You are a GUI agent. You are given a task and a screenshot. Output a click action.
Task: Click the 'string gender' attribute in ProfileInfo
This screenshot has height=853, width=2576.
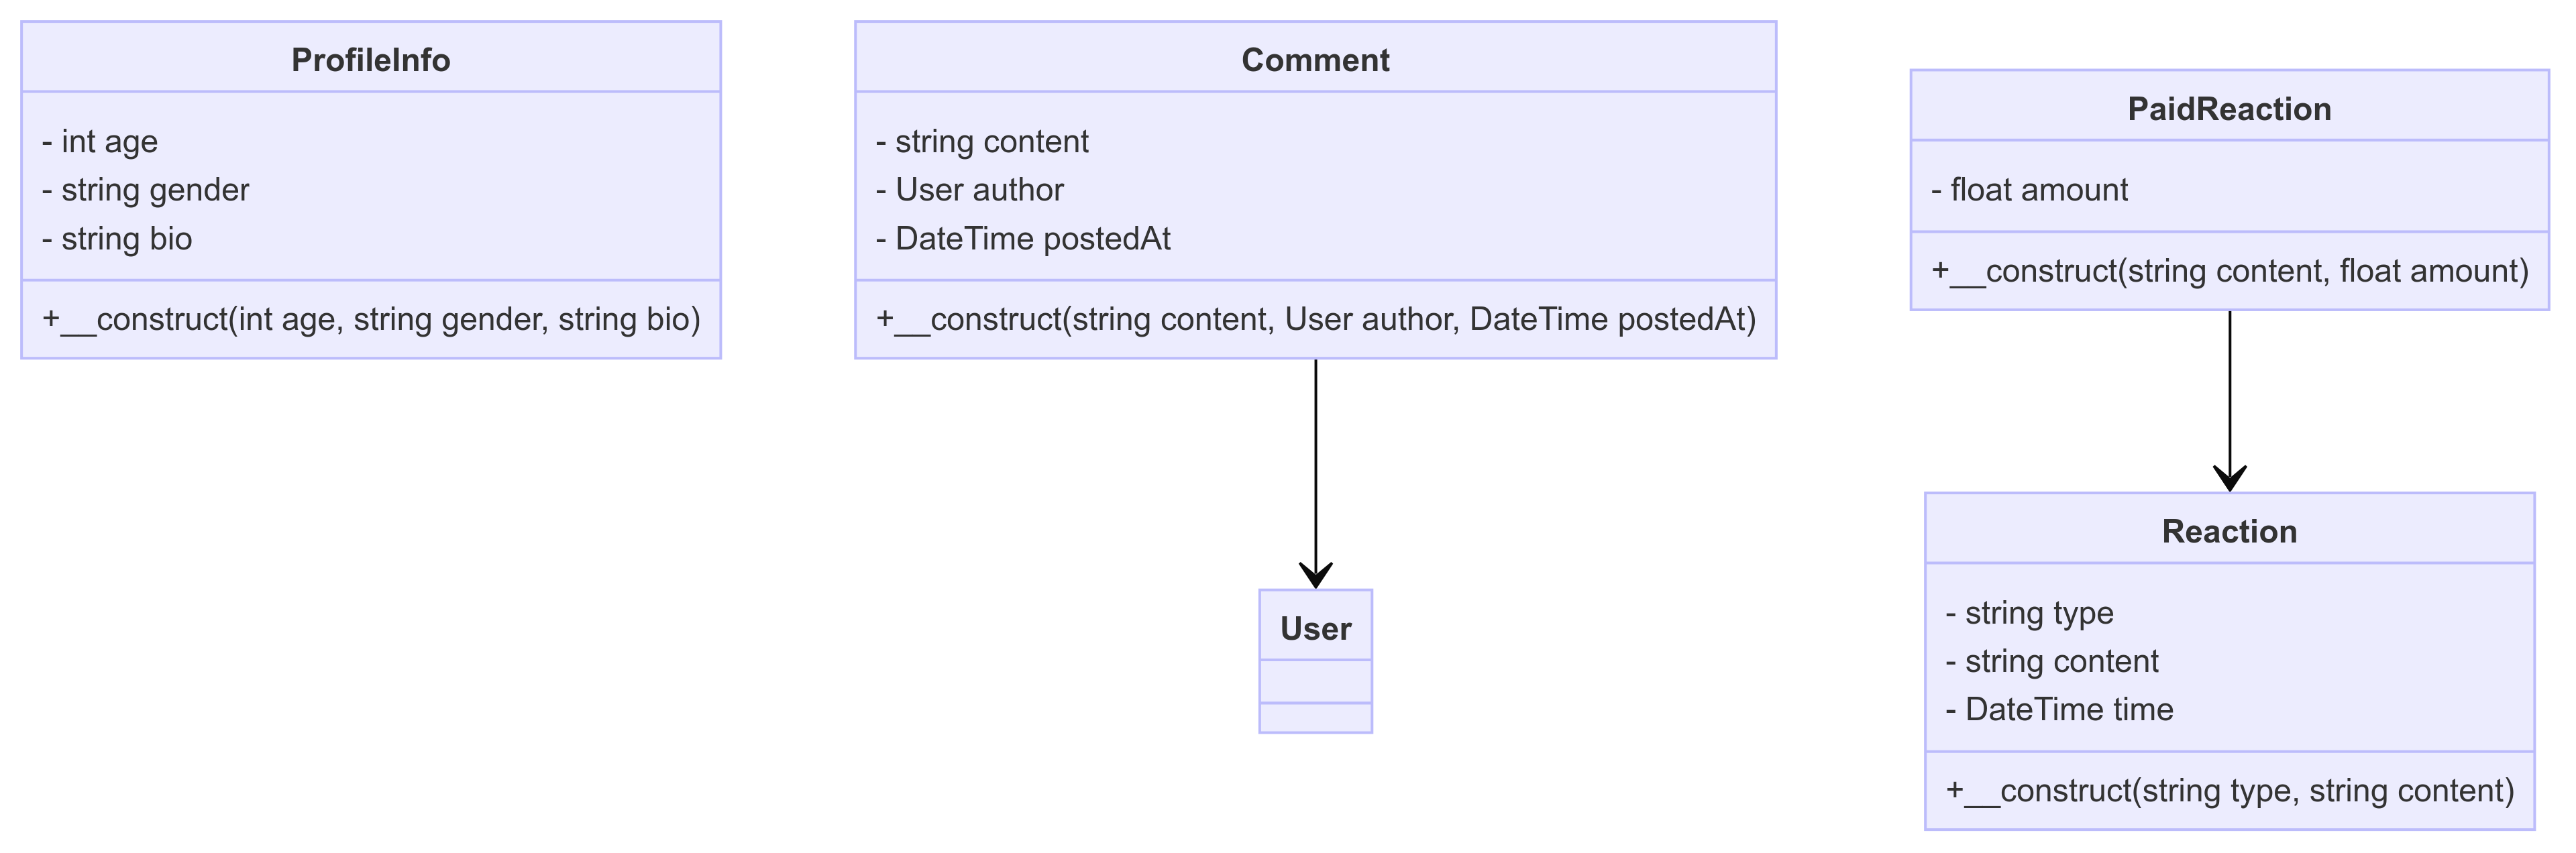[x=146, y=190]
